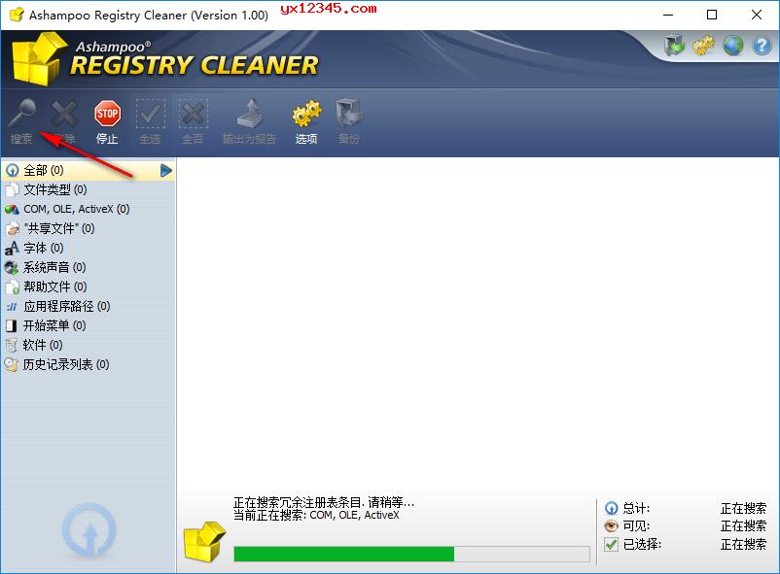Select the 软件 (0) category
The image size is (780, 574).
(x=88, y=345)
